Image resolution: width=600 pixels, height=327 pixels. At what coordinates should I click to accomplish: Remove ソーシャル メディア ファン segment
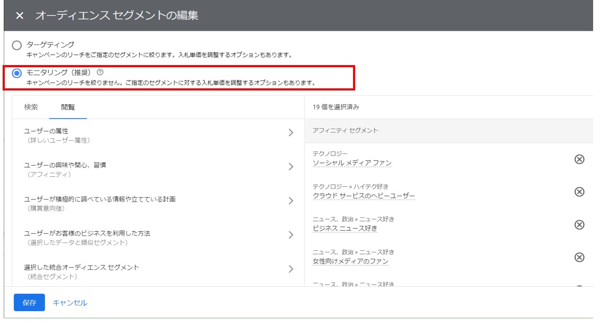(x=579, y=159)
